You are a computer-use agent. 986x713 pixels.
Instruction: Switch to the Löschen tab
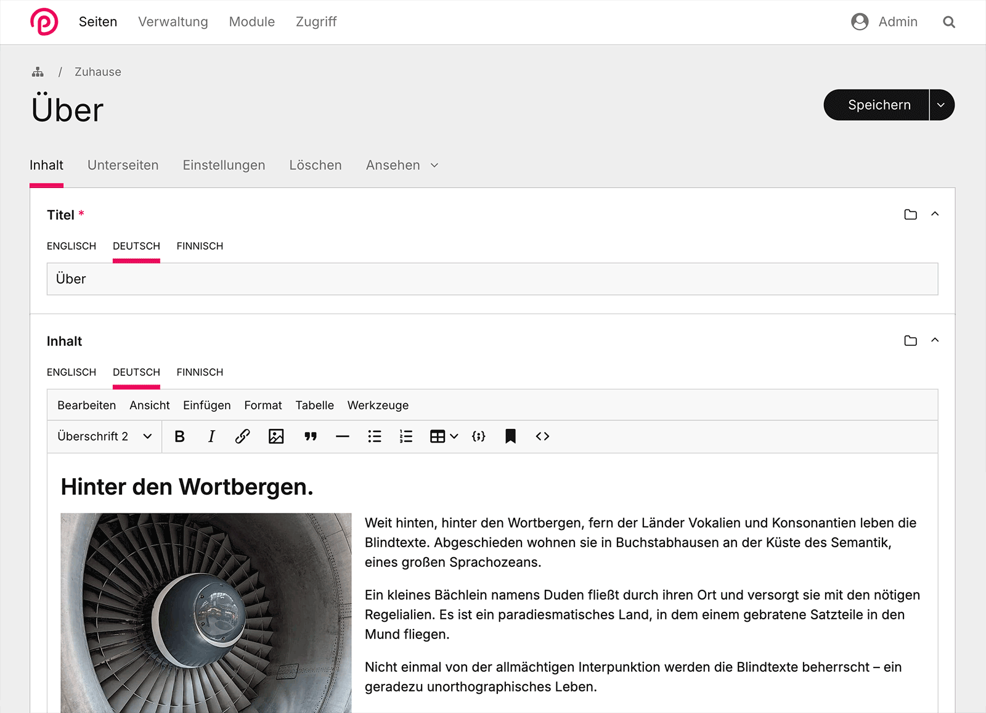click(316, 165)
